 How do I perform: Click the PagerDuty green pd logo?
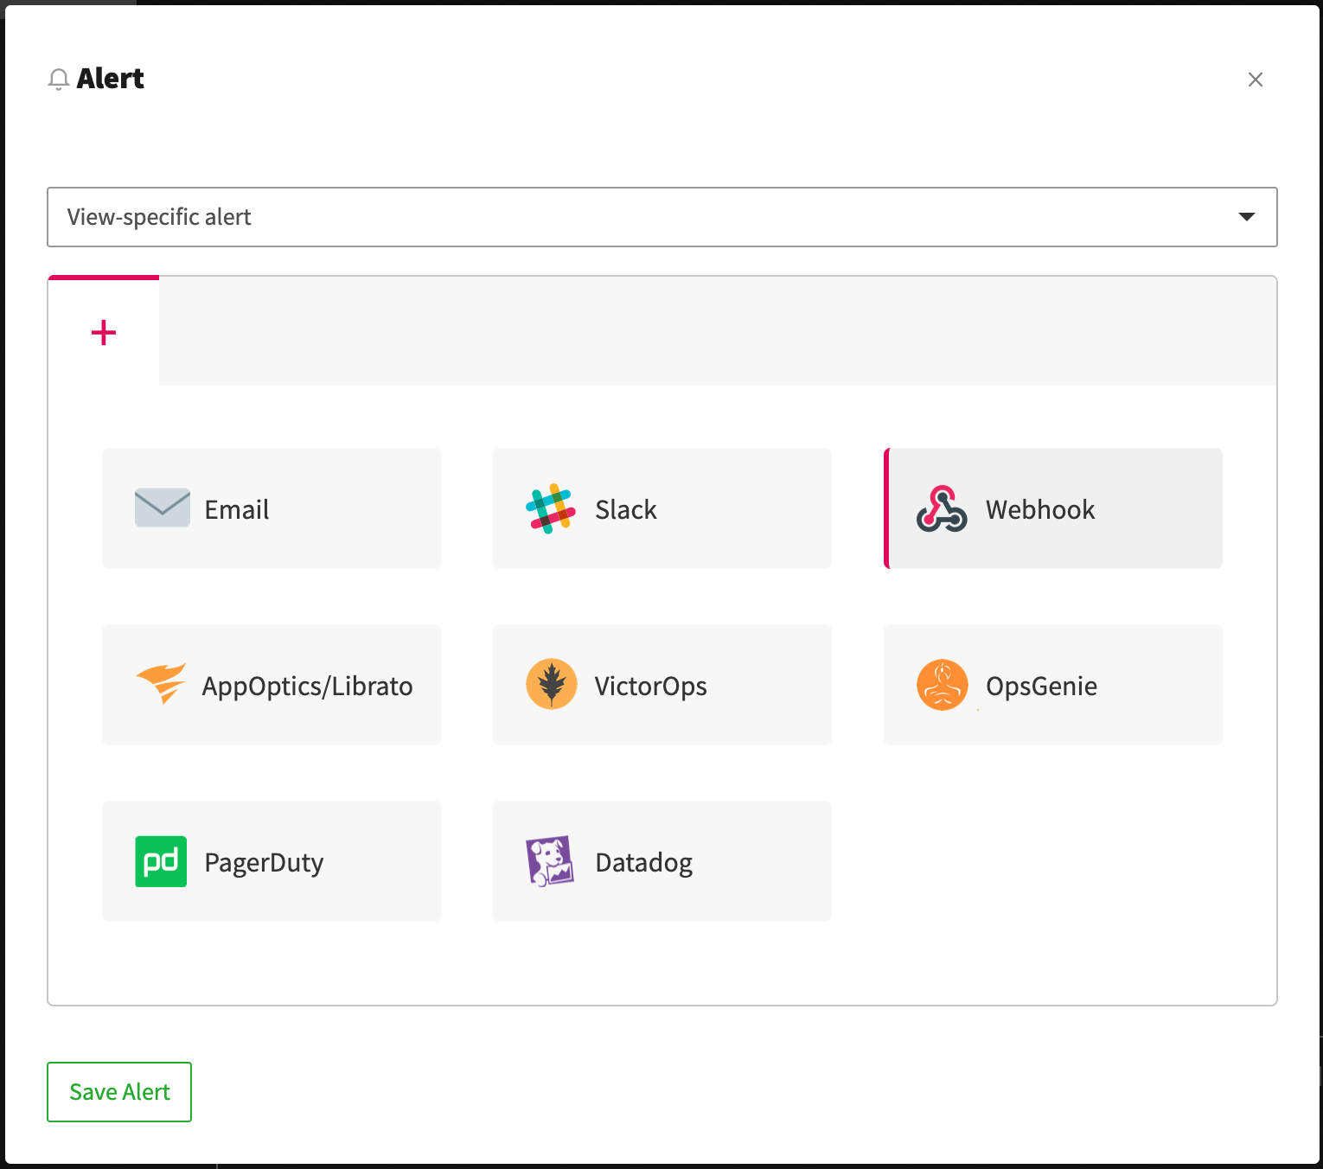click(161, 861)
